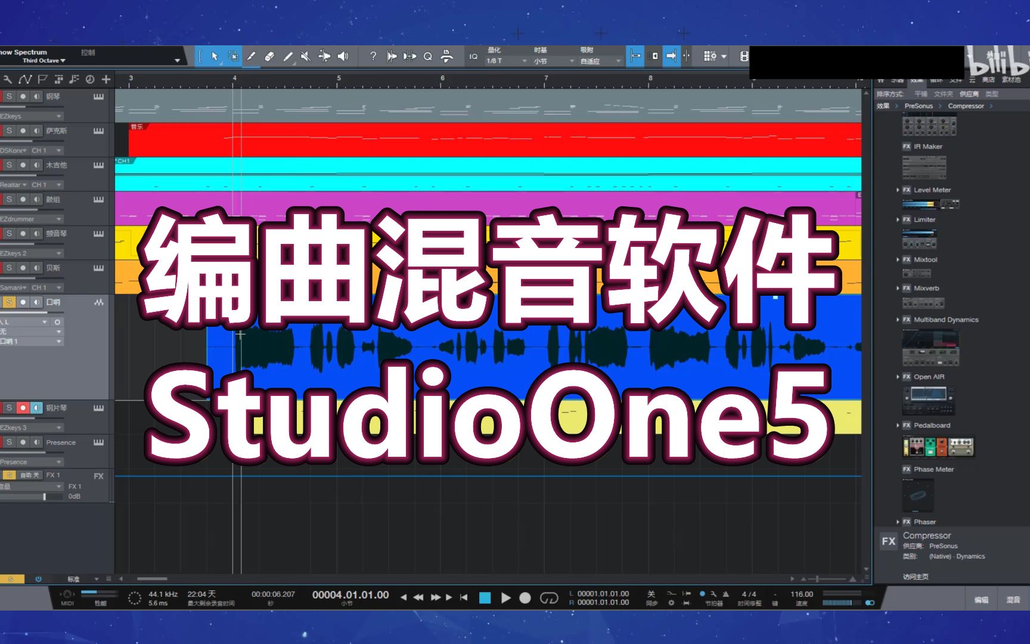This screenshot has width=1030, height=644.
Task: Select the Listen speaker tool
Action: coord(343,56)
